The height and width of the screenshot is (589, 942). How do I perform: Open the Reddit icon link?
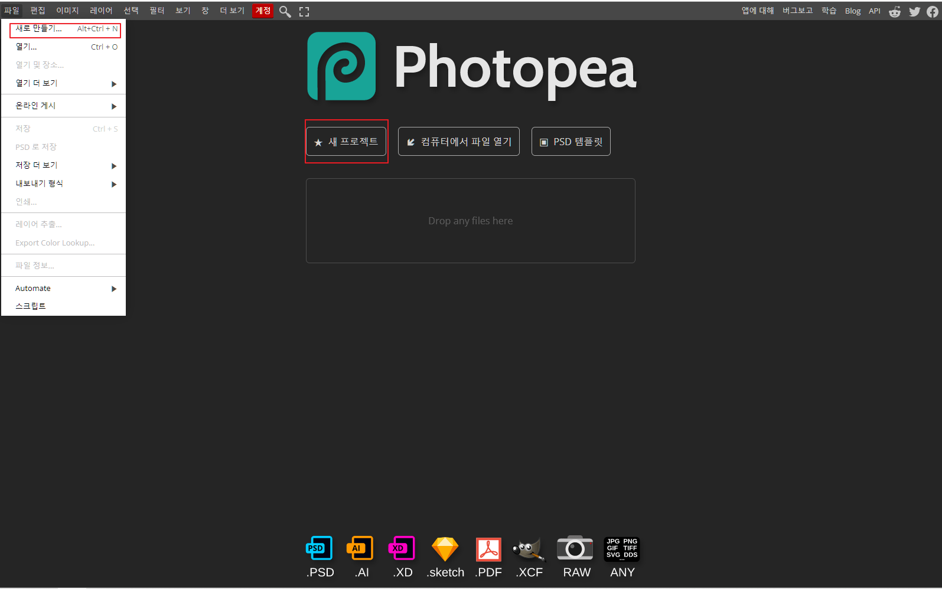pyautogui.click(x=895, y=11)
